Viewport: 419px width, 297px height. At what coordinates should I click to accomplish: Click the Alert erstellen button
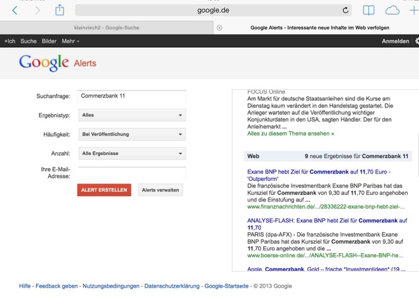pos(104,190)
